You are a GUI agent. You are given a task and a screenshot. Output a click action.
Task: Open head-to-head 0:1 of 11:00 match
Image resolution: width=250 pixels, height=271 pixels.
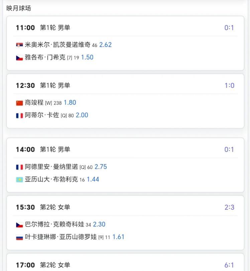tap(229, 28)
